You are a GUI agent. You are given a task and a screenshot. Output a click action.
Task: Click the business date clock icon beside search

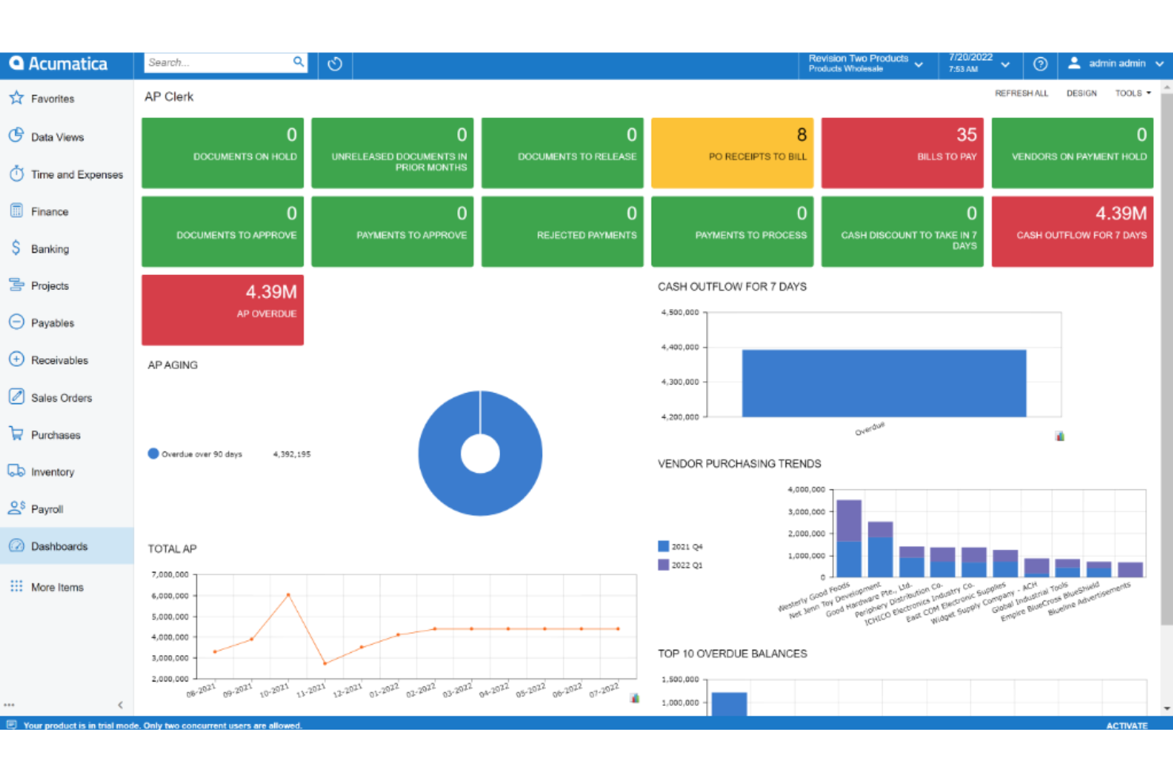[x=334, y=64]
